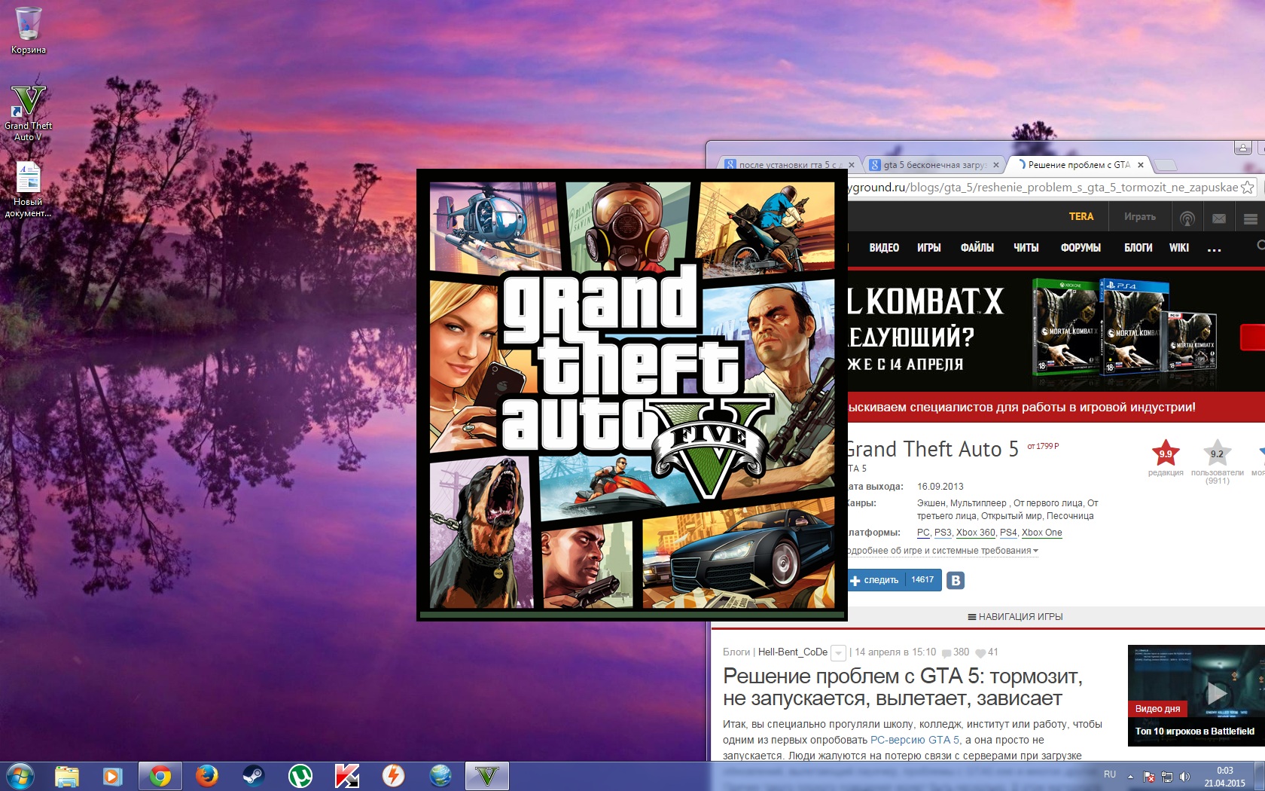Open the PC platform link
The image size is (1265, 791).
pos(923,533)
